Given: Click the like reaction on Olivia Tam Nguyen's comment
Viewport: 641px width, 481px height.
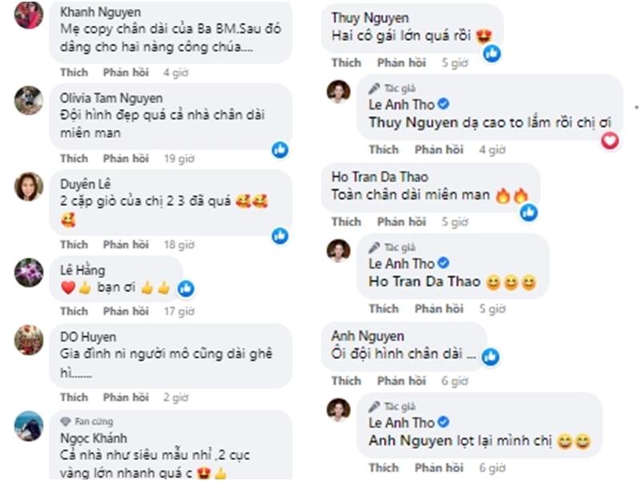Looking at the screenshot, I should [280, 149].
